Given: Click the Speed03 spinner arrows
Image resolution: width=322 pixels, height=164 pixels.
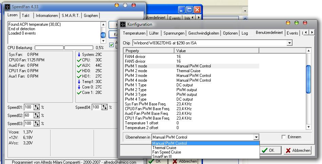Looking at the screenshot, I should pos(37,123).
